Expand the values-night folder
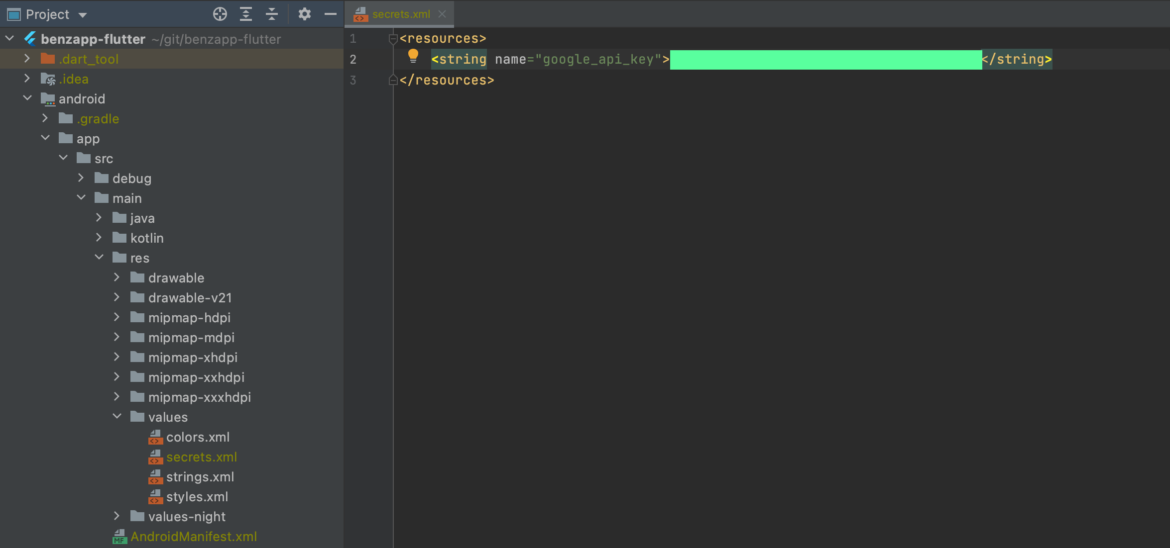The height and width of the screenshot is (548, 1170). click(117, 516)
